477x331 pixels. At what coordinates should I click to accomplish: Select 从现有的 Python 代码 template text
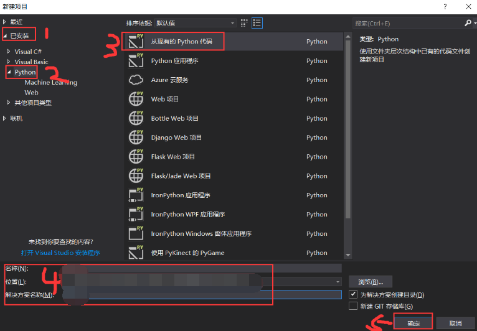(182, 41)
